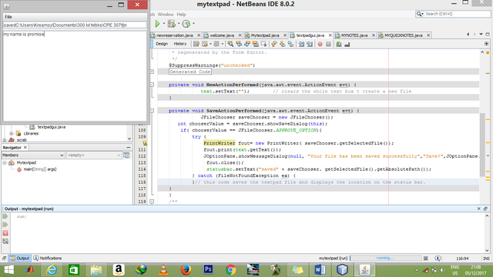Expand the Generated Code fold

[152, 72]
